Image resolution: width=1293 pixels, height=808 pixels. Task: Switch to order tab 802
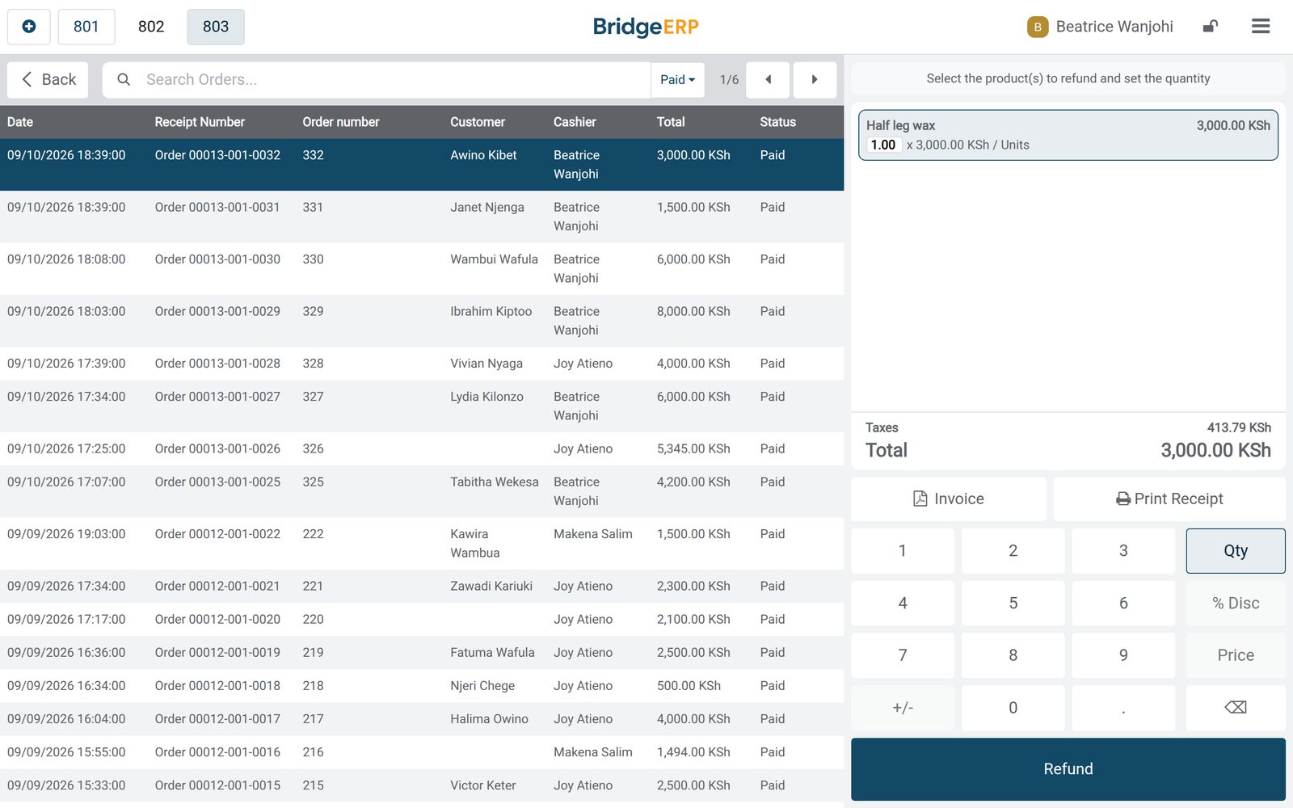point(150,27)
